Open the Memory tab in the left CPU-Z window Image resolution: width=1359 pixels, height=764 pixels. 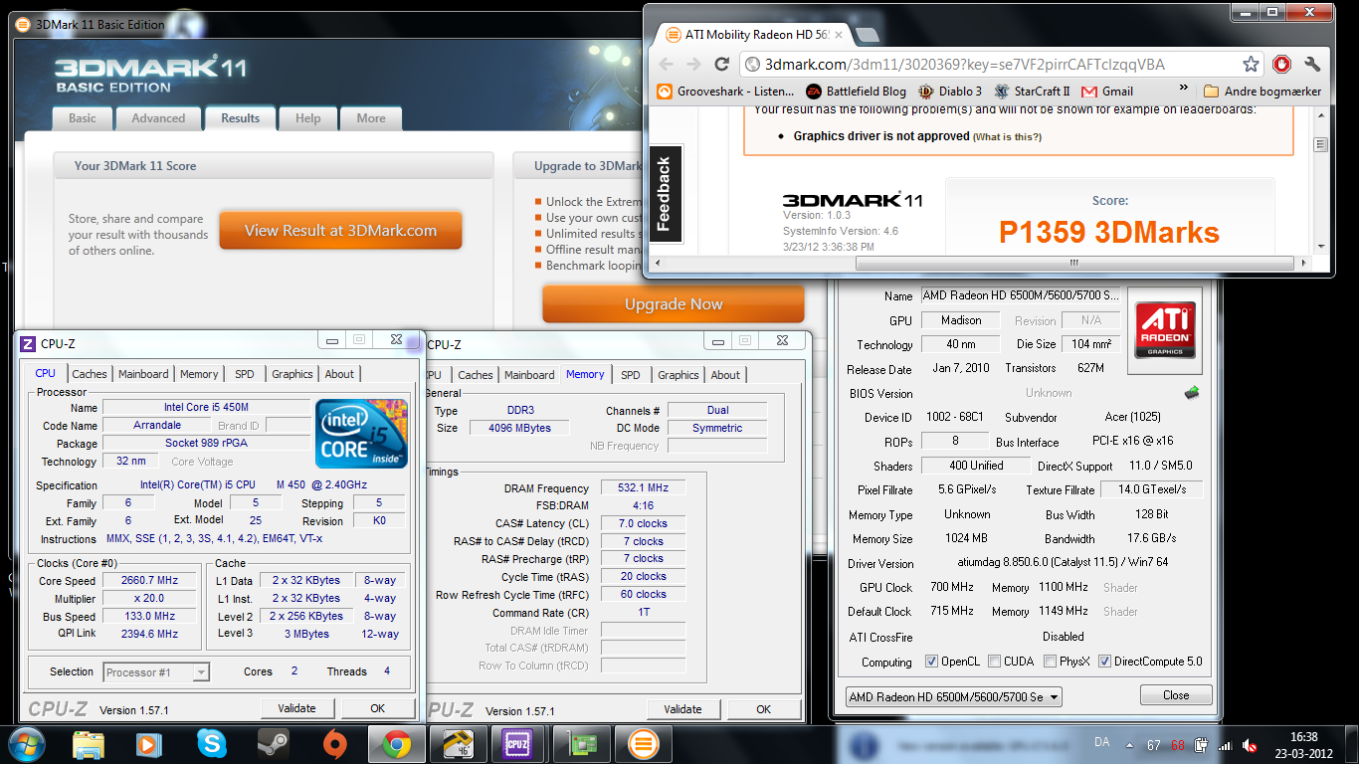click(199, 374)
